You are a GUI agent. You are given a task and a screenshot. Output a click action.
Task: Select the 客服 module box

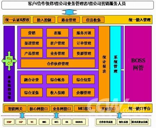(58, 33)
